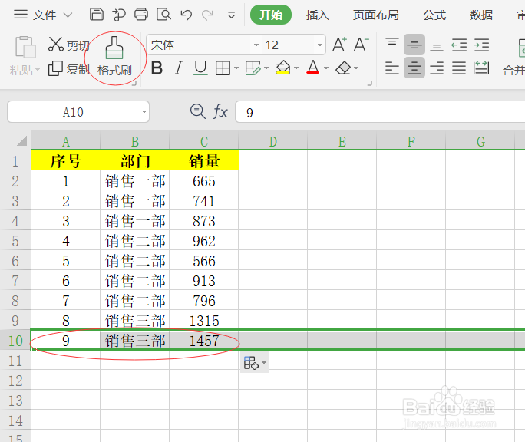This screenshot has height=442, width=525.
Task: Open the name box dropdown arrow
Action: point(144,112)
